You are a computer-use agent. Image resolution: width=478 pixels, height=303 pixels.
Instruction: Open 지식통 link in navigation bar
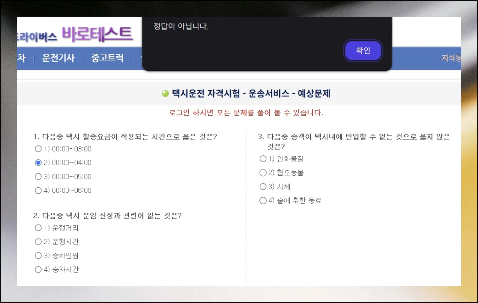(x=451, y=58)
